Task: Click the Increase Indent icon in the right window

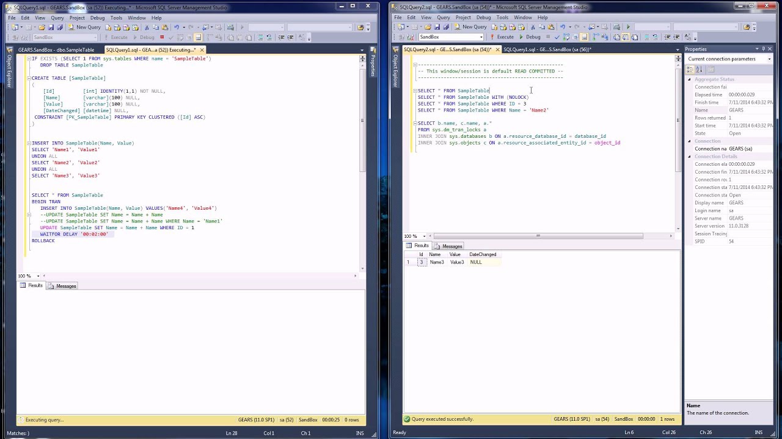Action: (676, 37)
